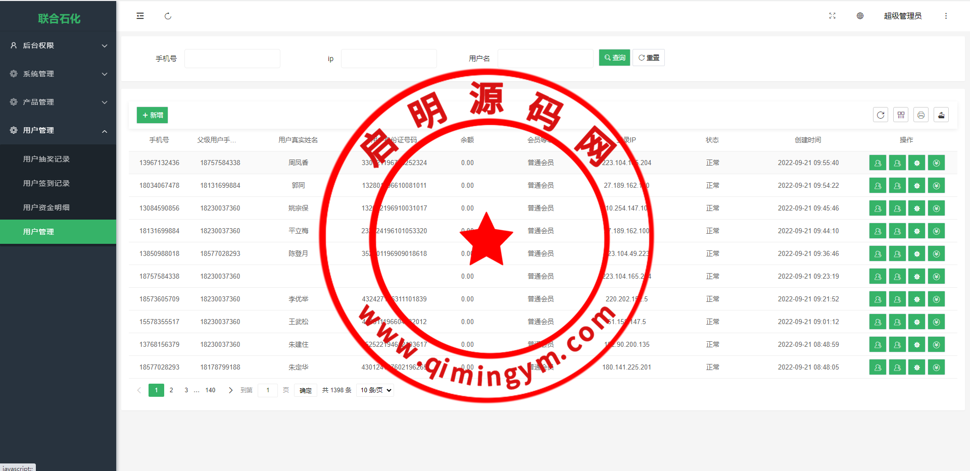Expand the 后台权限 menu
Viewport: 970px width, 471px height.
pyautogui.click(x=58, y=45)
